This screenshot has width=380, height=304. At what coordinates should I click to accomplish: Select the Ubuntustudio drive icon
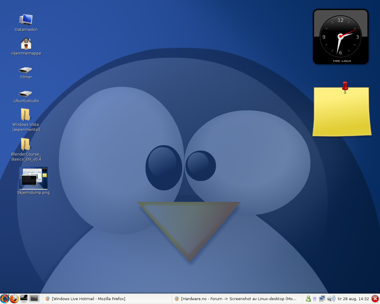pyautogui.click(x=26, y=94)
